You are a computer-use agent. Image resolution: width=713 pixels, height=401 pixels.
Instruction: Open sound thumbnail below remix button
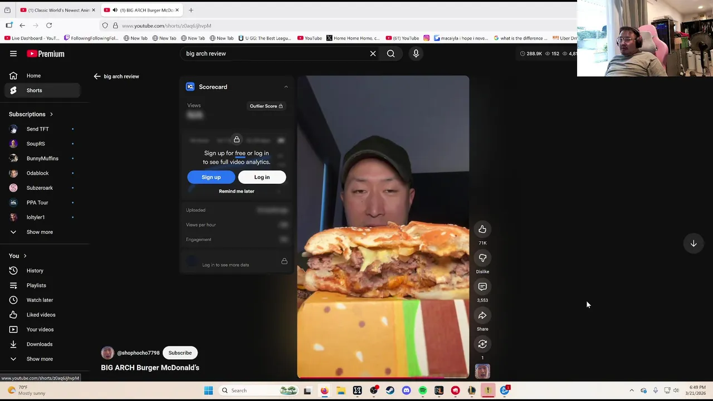click(x=482, y=371)
